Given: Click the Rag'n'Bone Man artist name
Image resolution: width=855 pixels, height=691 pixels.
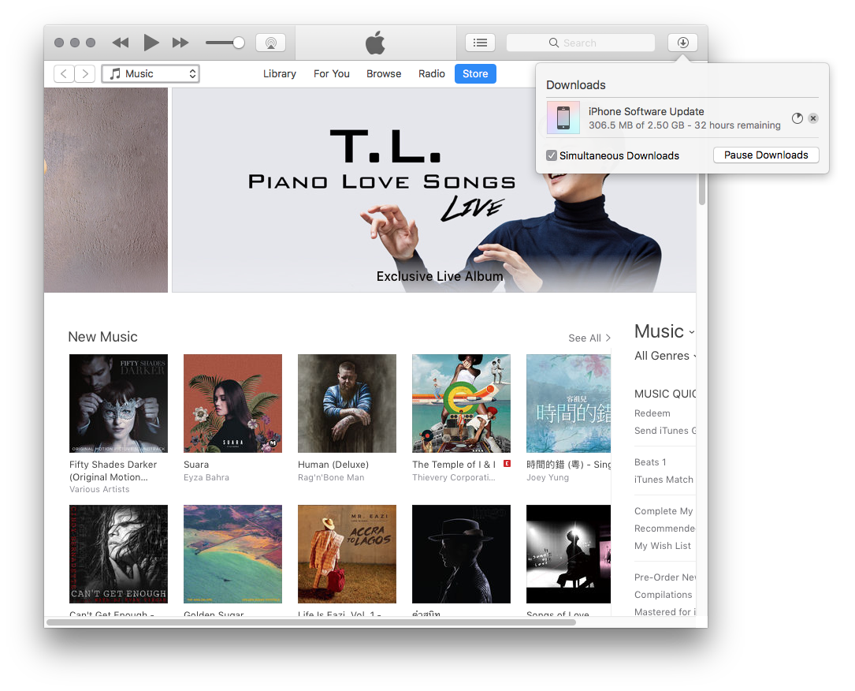Looking at the screenshot, I should (331, 477).
